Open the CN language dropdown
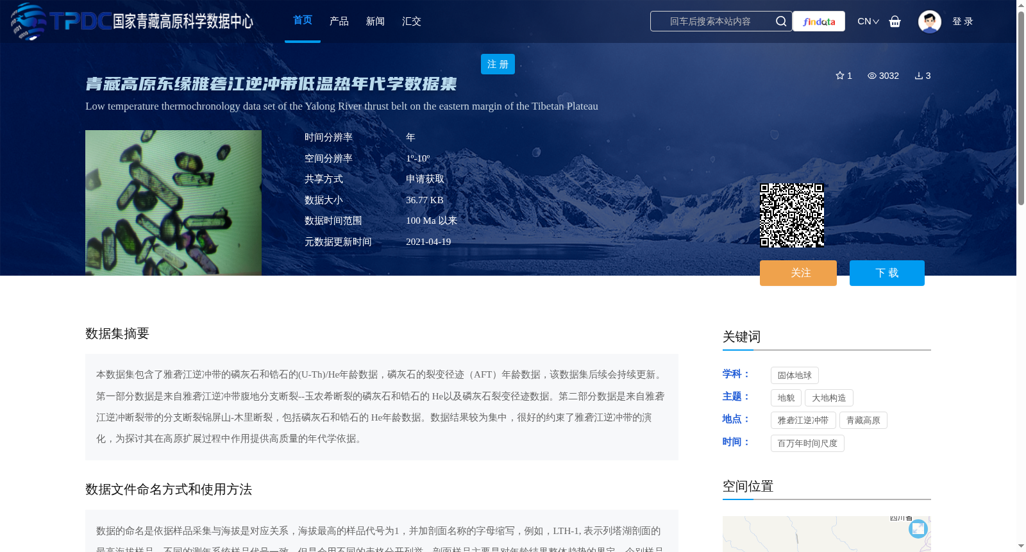Image resolution: width=1026 pixels, height=552 pixels. tap(868, 21)
